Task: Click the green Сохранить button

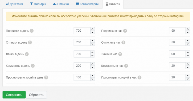Action: [14, 95]
